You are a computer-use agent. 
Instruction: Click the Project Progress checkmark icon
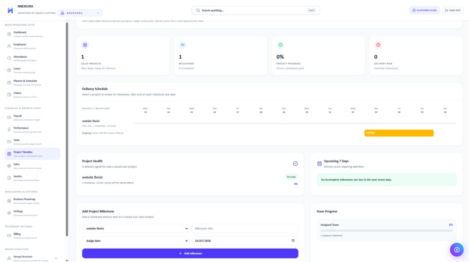[x=280, y=45]
